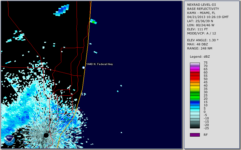The image size is (241, 150).
Task: Click the 'RF' legend label
Action: [206, 135]
